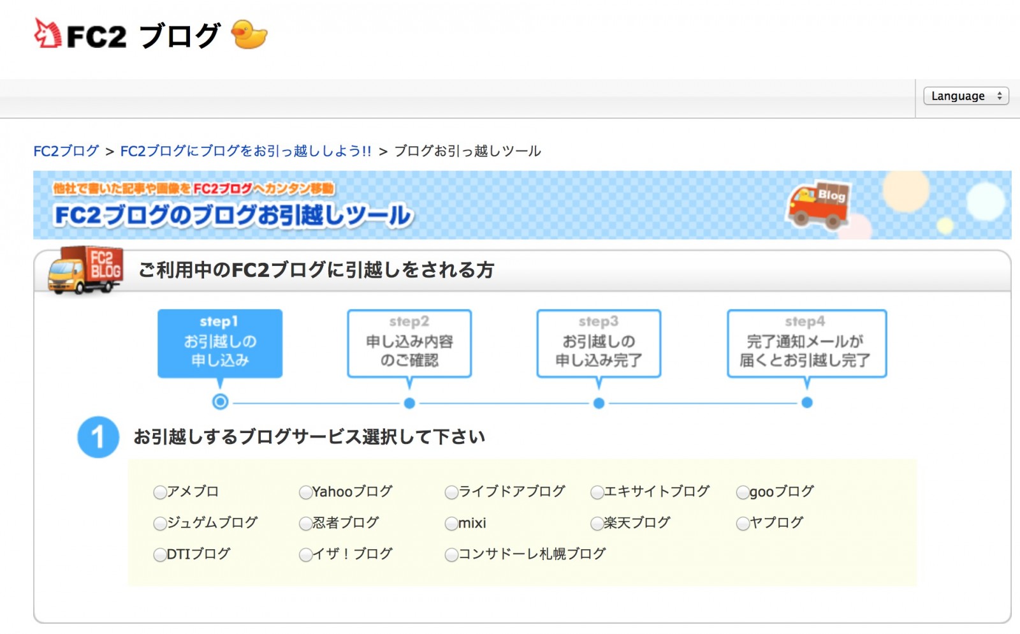Click heading ご利用中のFC2ブログに引越しをされる方
This screenshot has height=634, width=1020.
[x=316, y=270]
